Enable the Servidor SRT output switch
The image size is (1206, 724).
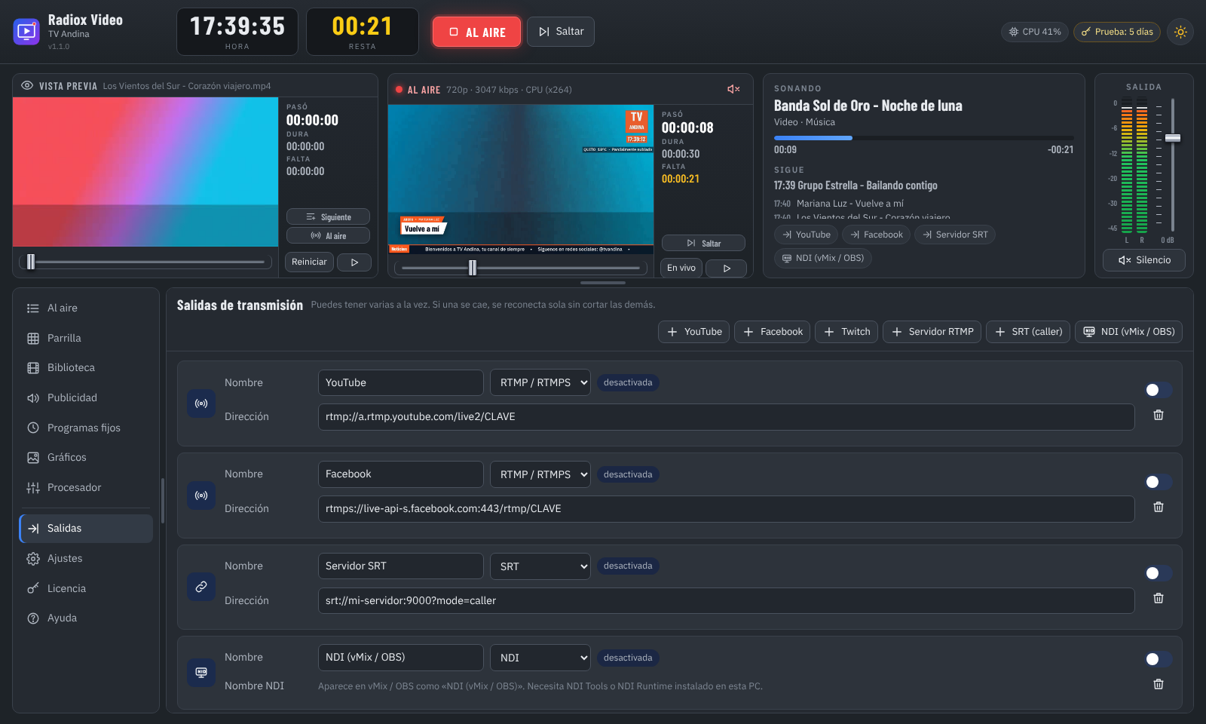pyautogui.click(x=1159, y=573)
